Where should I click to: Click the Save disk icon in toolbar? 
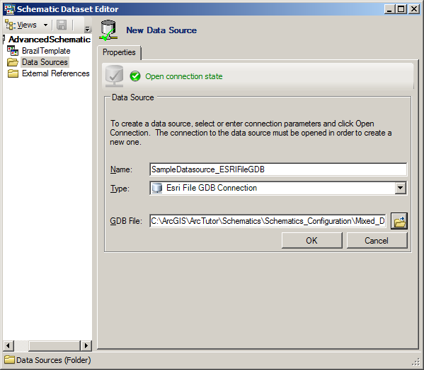62,25
